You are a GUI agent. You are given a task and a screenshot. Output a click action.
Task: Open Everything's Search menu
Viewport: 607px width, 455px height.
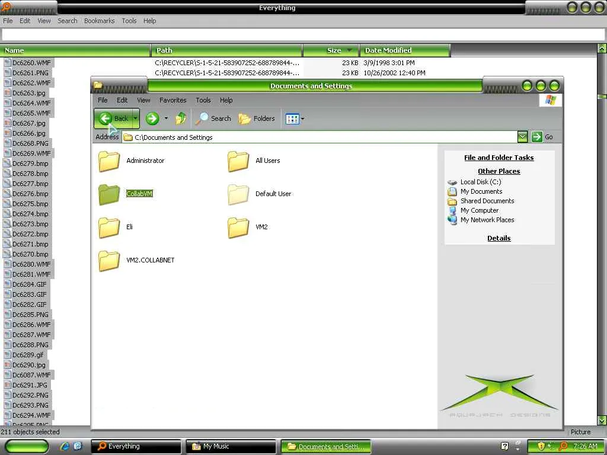coord(68,21)
